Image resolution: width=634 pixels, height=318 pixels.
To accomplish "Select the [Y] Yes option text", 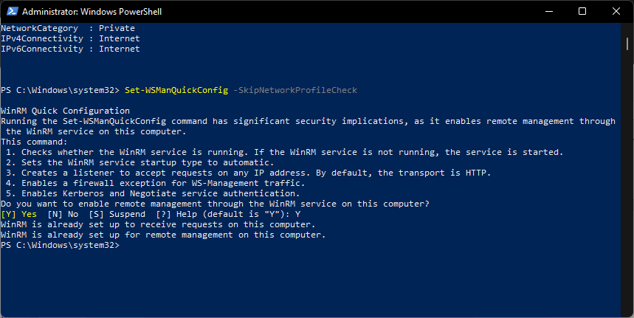I will point(18,214).
